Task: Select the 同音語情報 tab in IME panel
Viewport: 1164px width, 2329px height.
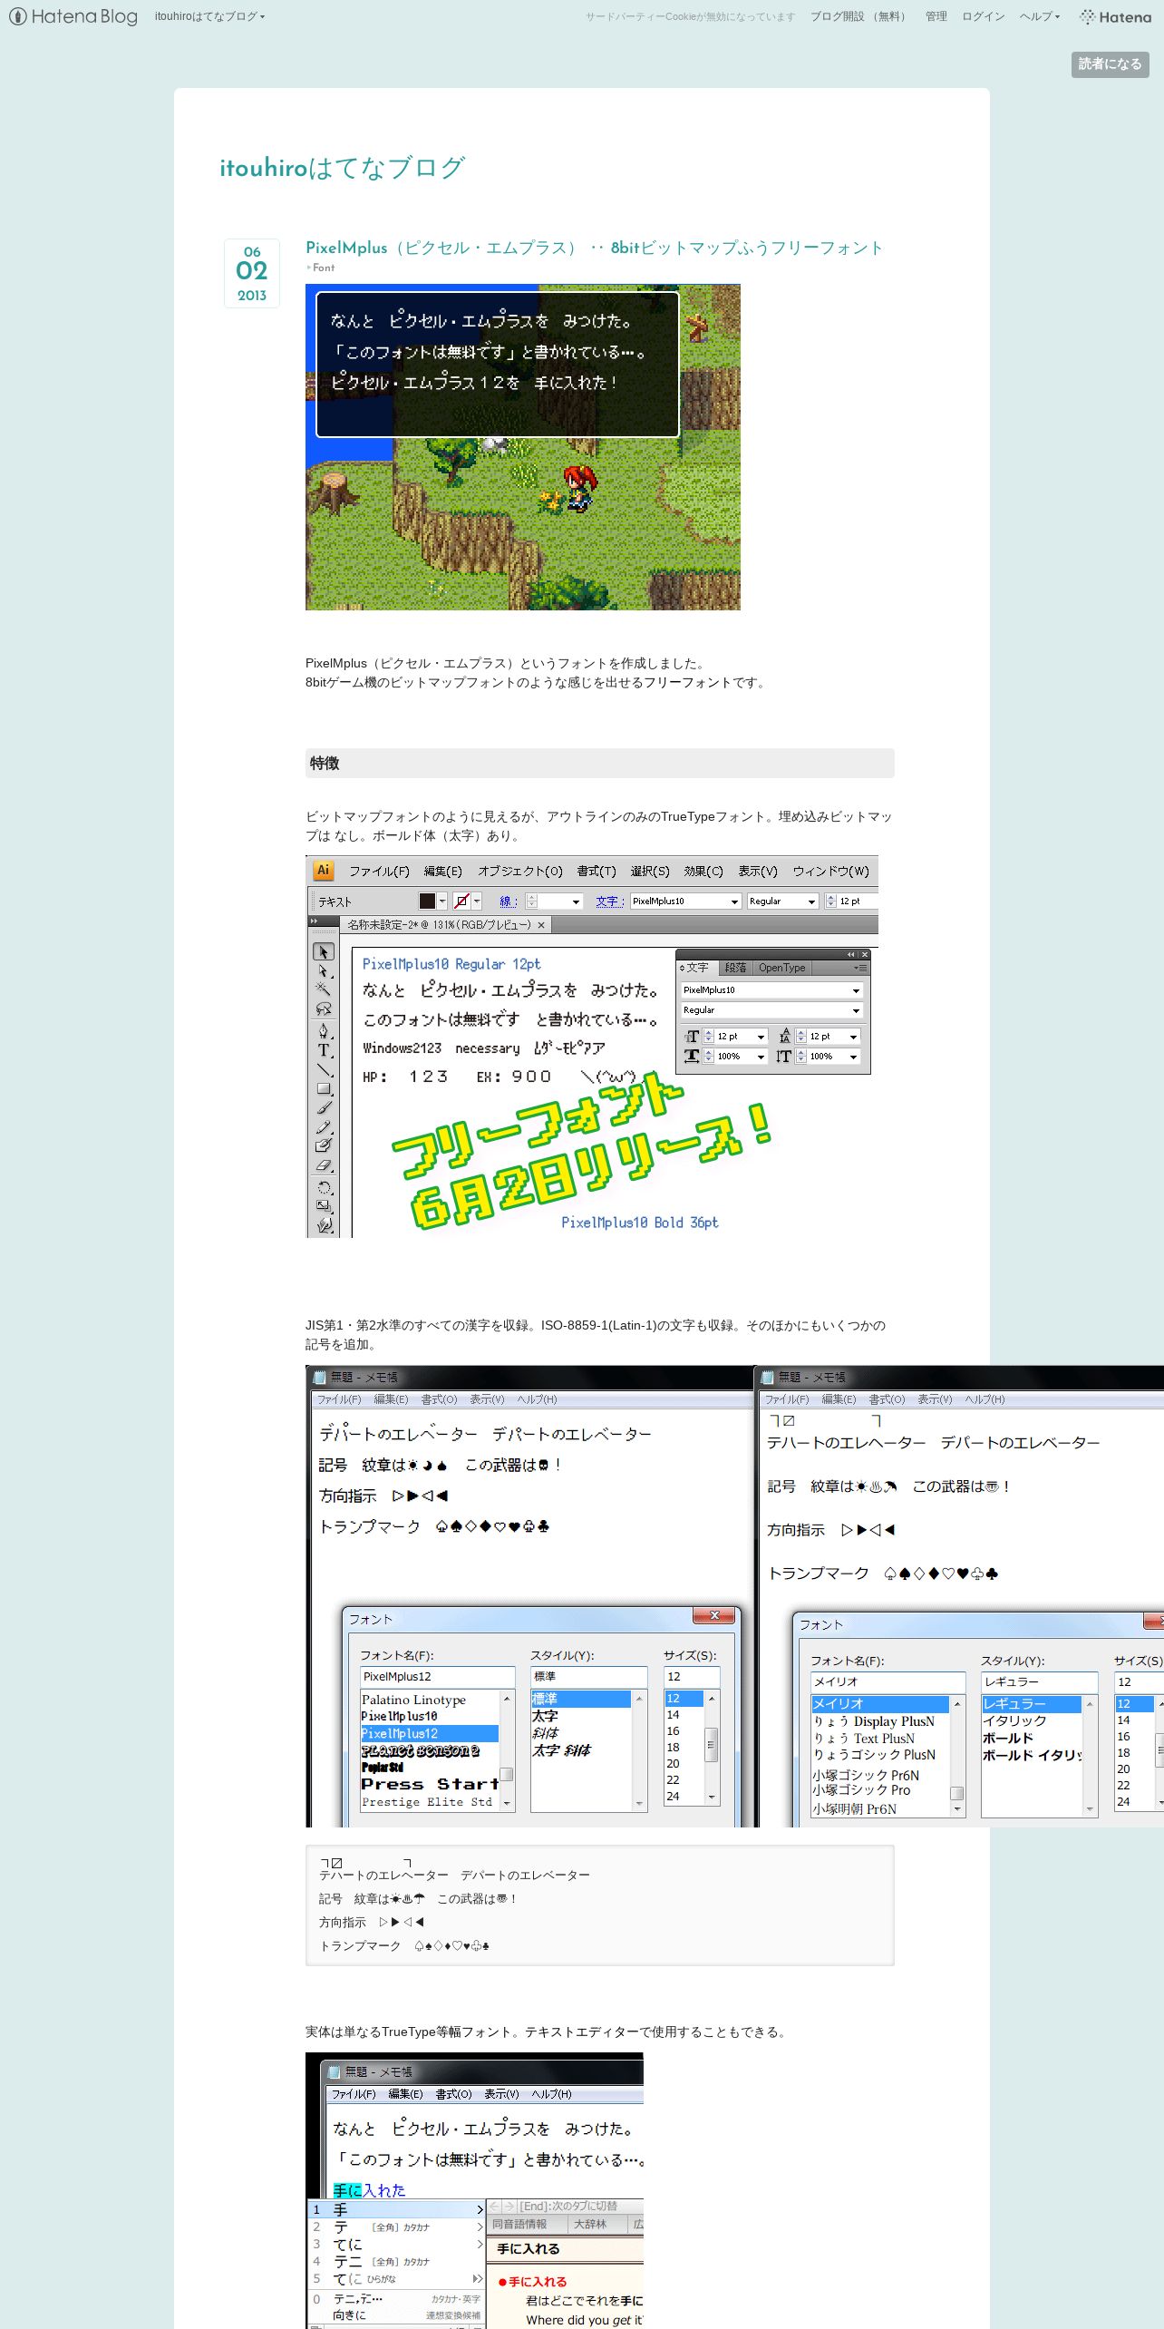Action: tap(519, 2224)
